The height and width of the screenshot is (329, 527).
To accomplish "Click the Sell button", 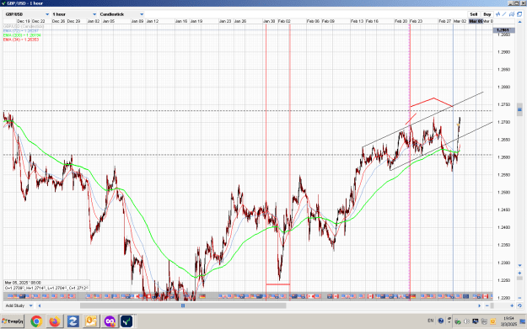I will pyautogui.click(x=474, y=14).
